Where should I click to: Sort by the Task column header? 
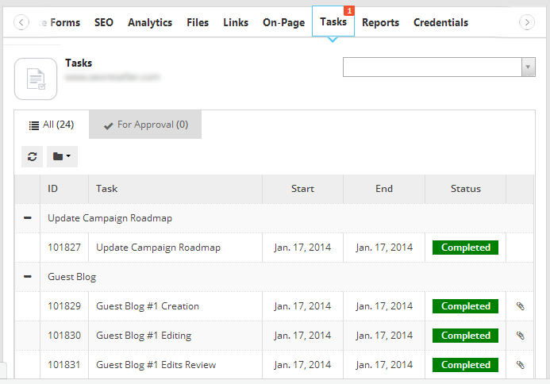coord(175,189)
